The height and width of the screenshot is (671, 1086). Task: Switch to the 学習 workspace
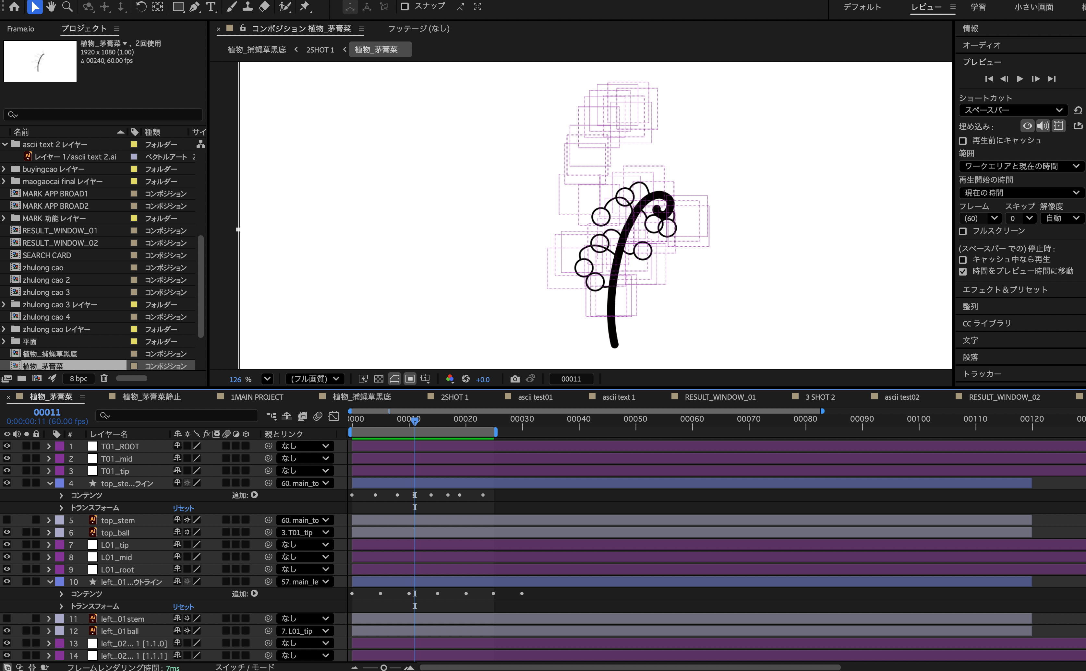[977, 7]
